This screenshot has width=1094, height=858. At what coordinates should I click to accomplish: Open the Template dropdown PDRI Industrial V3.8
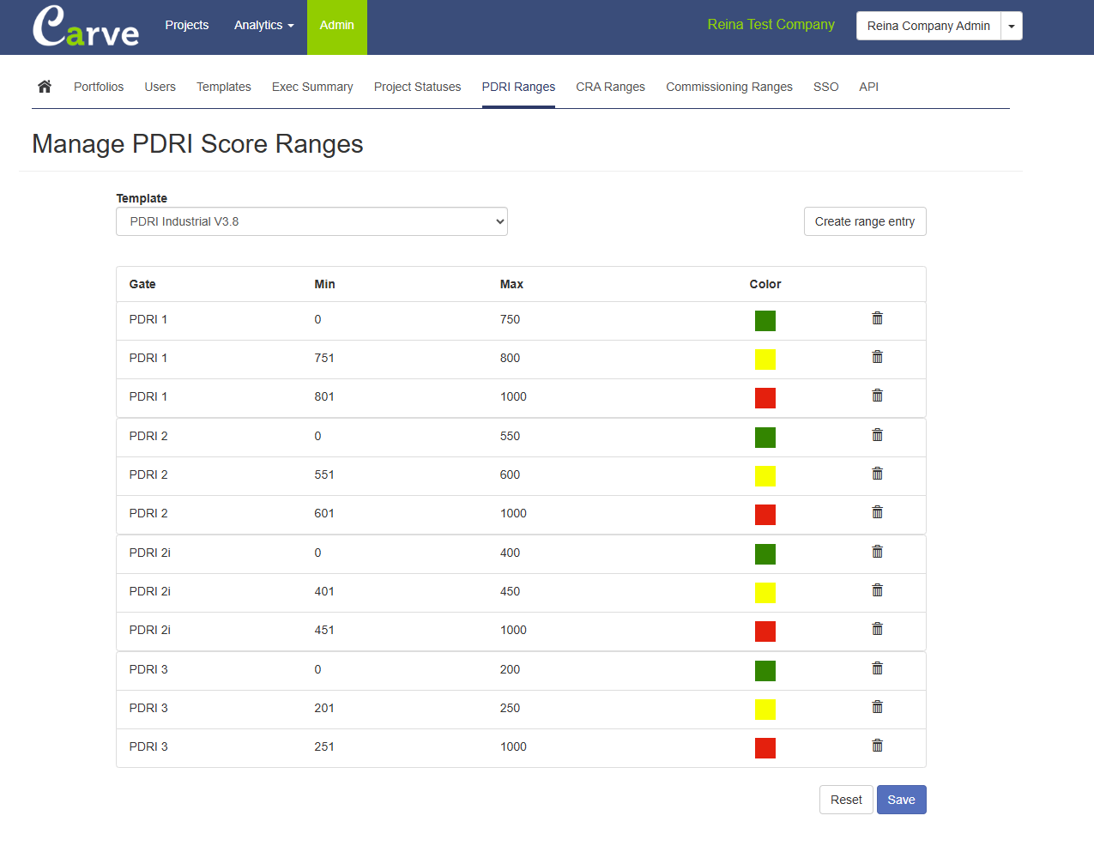point(311,221)
